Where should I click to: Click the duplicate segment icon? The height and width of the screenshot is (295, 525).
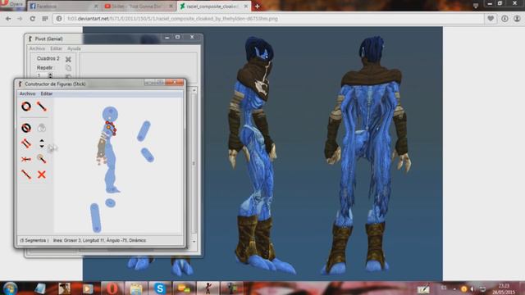[x=26, y=143]
